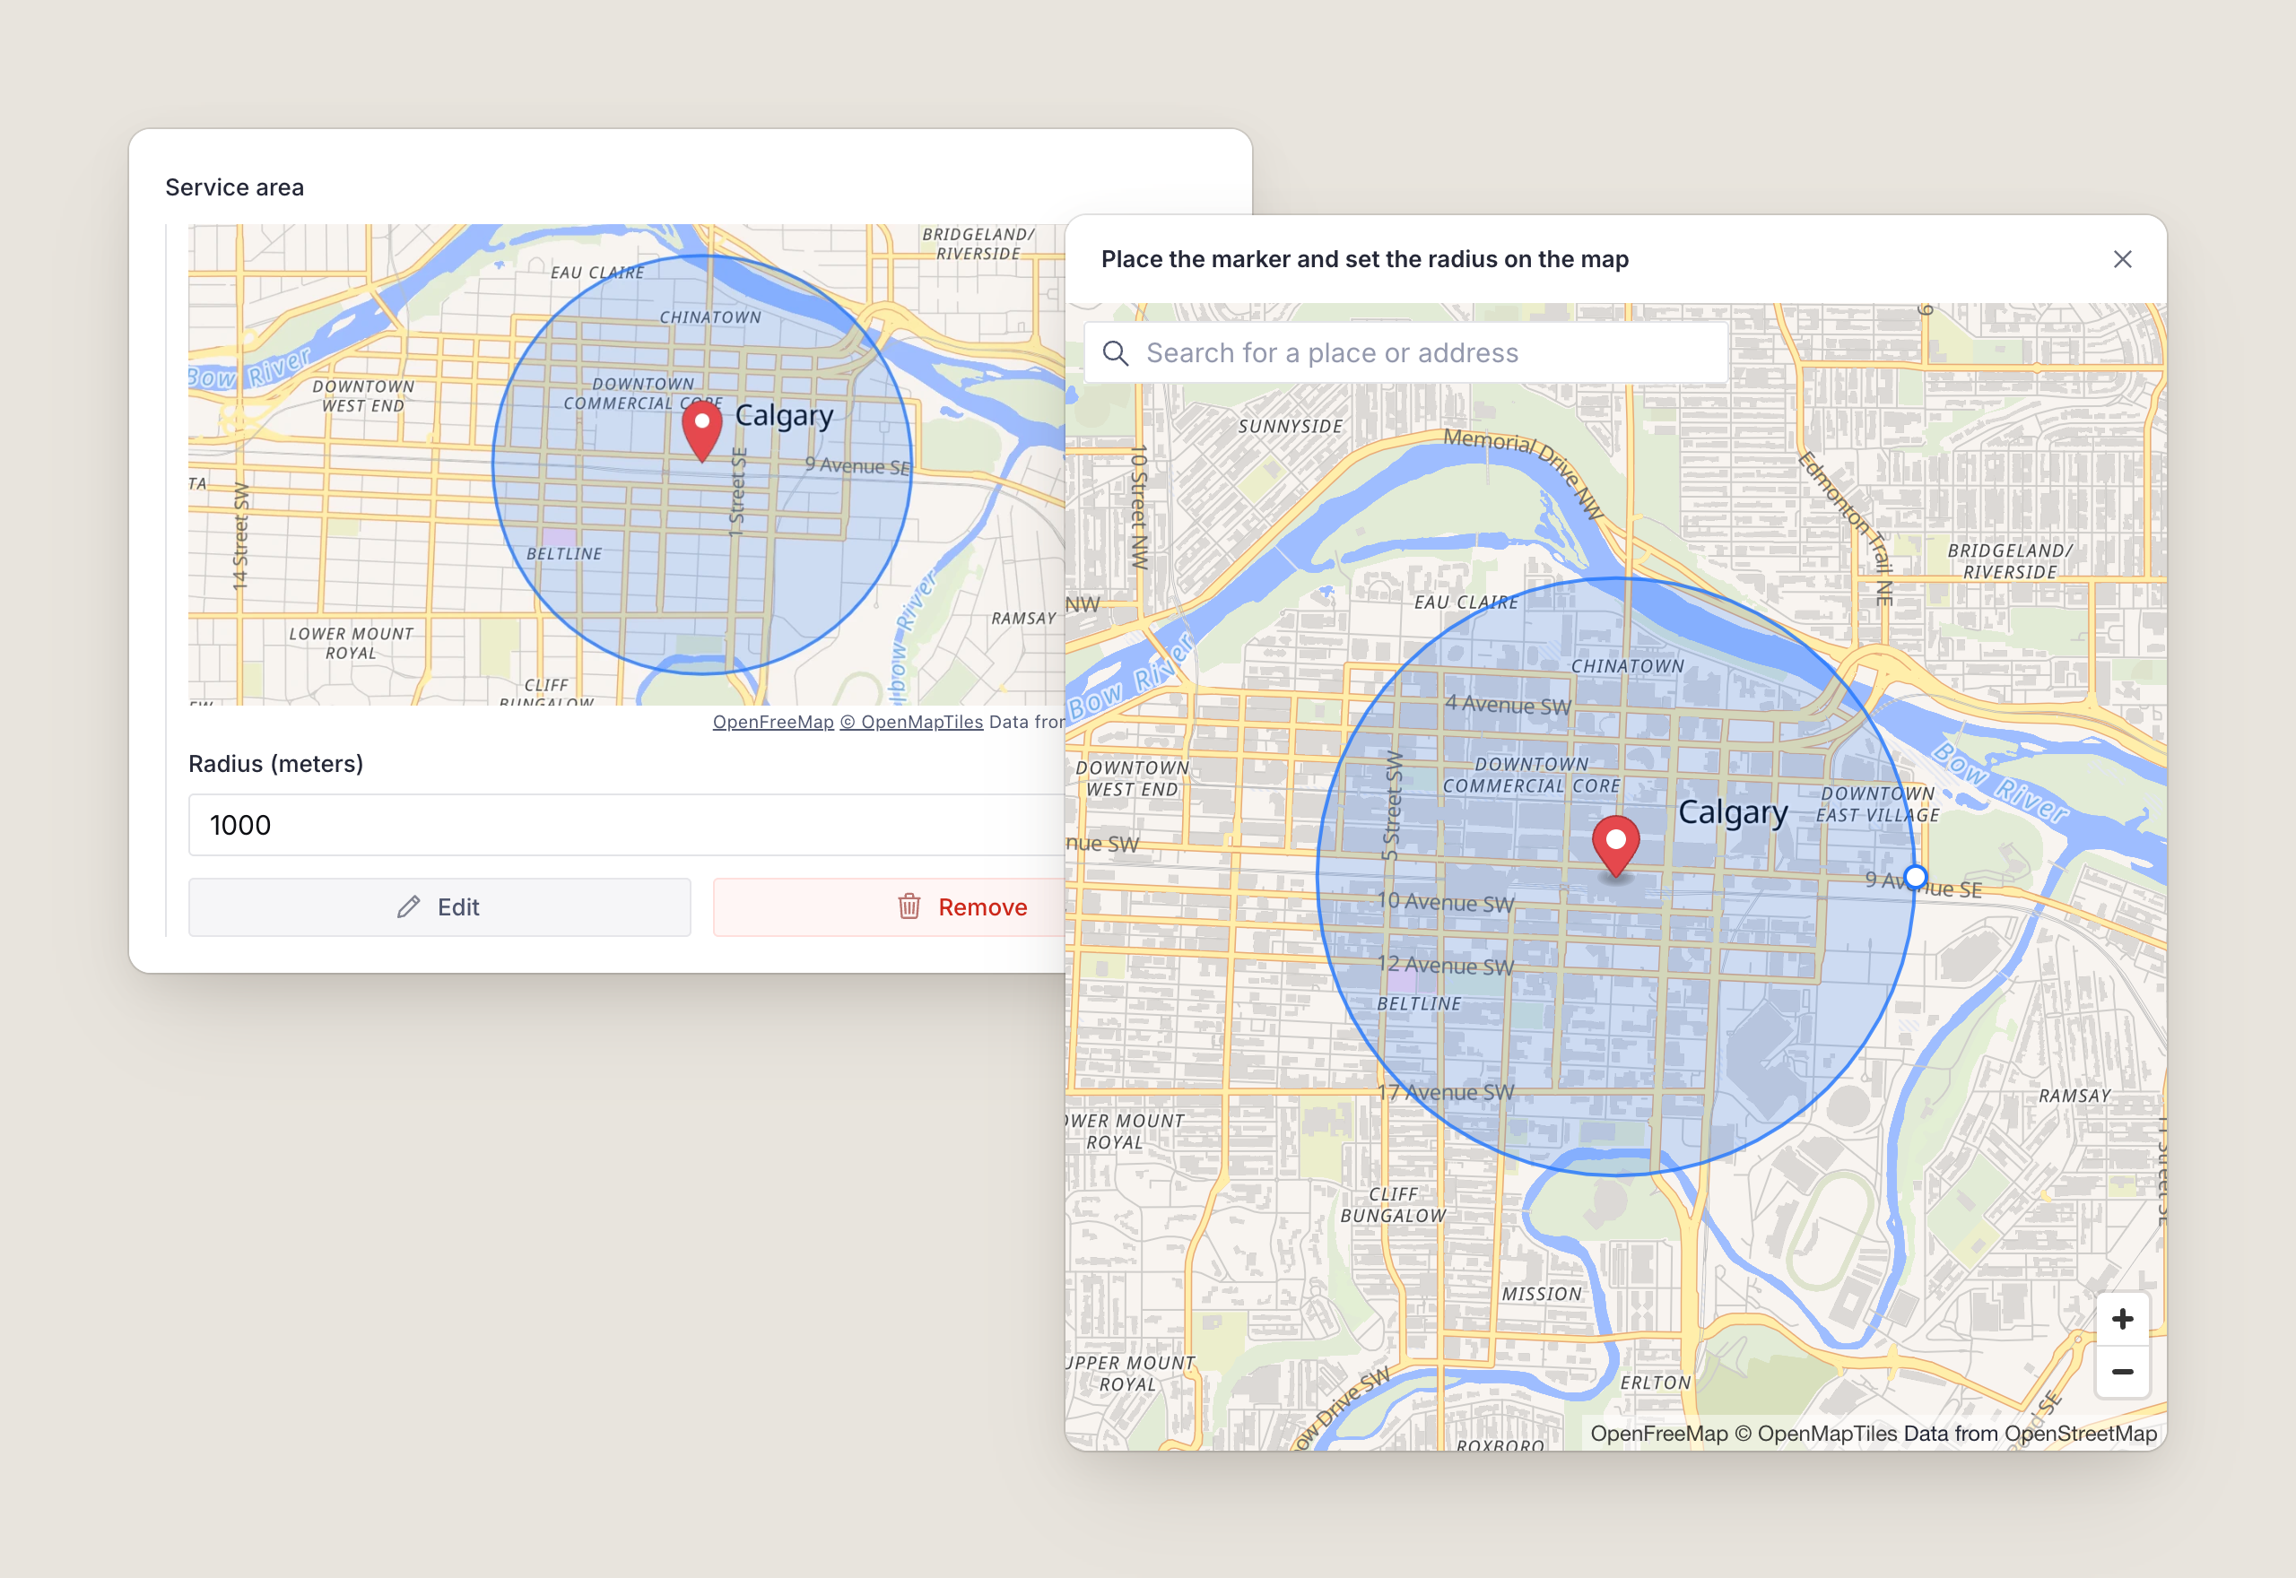Click the MISSION neighbourhood label

tap(1542, 1295)
